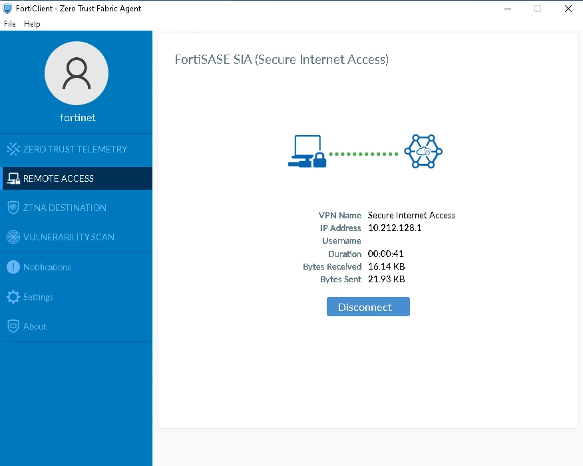This screenshot has height=466, width=583.
Task: Click the fortinet username label
Action: pos(78,118)
